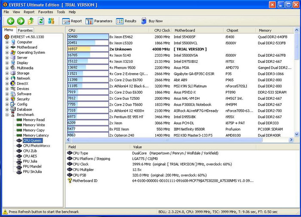This screenshot has width=301, height=217.
Task: Select Config in the tree
Action: tap(22, 104)
